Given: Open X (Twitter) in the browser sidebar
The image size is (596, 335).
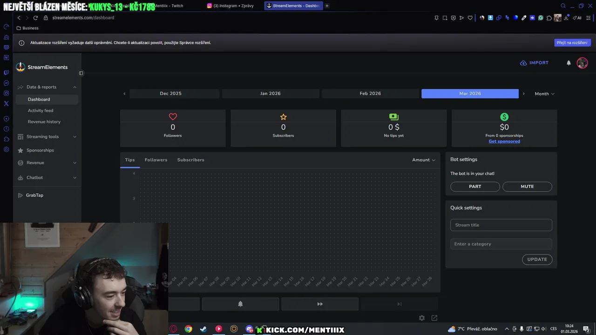Looking at the screenshot, I should [x=7, y=104].
